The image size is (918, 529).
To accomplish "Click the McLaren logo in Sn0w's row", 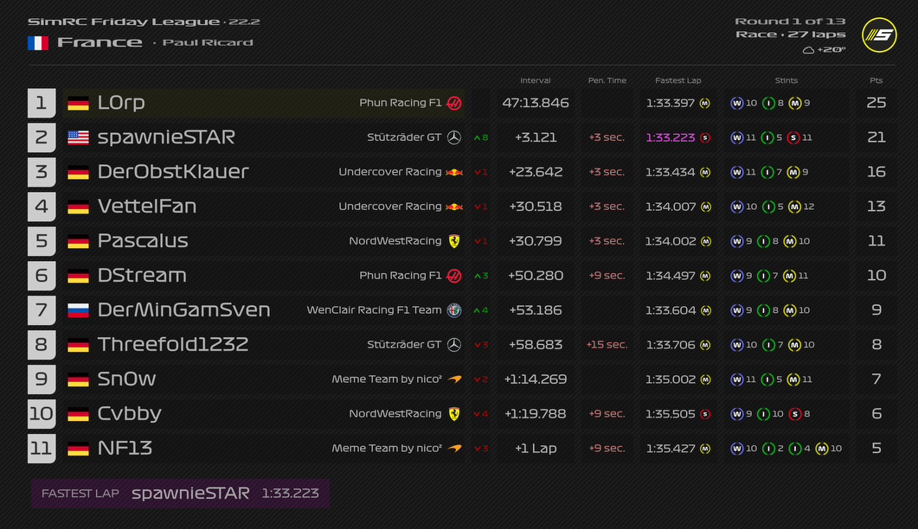I will click(x=454, y=379).
